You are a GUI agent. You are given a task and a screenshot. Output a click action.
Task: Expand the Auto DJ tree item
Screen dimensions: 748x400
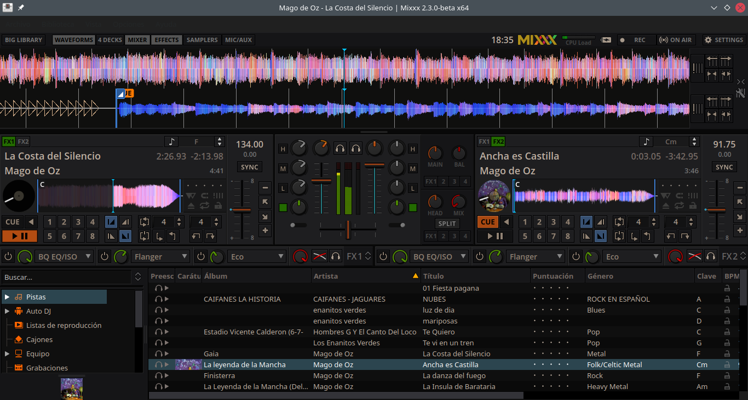(7, 311)
